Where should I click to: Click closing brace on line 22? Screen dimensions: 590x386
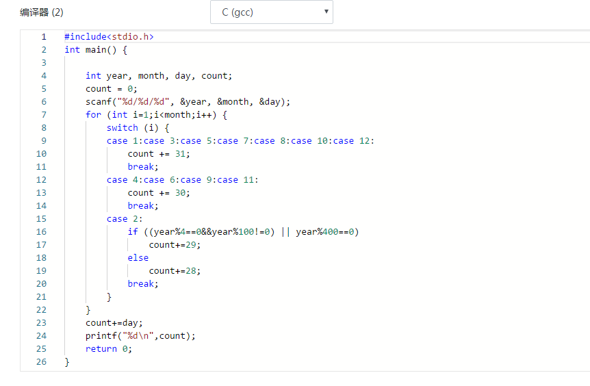pyautogui.click(x=88, y=310)
